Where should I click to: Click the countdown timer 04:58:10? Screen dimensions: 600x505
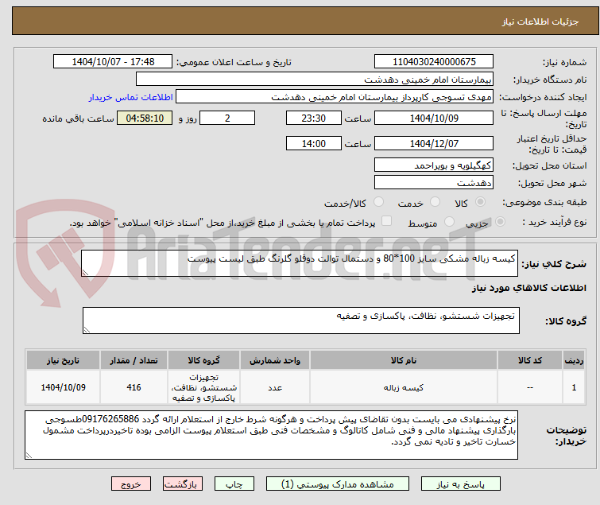tap(145, 118)
